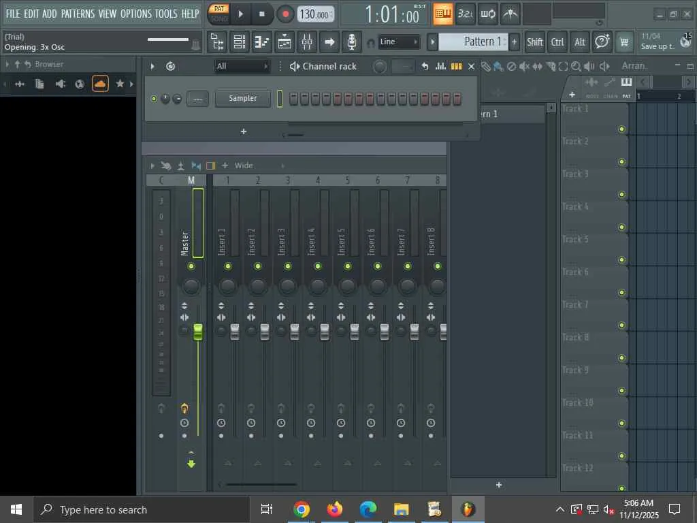Mute Master mixer track LED

pos(191,266)
